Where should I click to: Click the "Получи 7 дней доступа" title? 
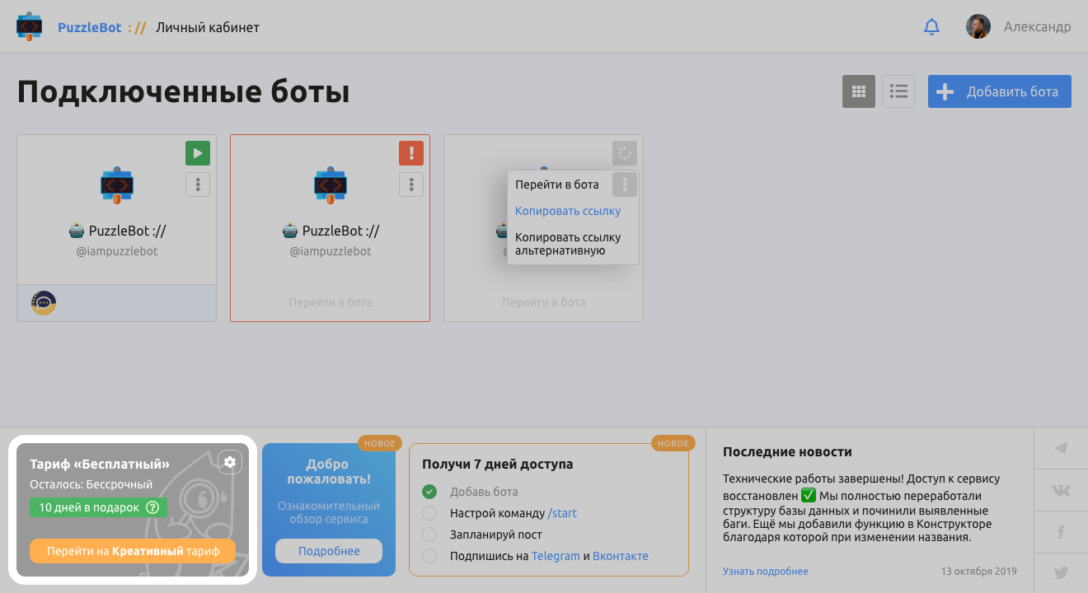click(x=497, y=464)
